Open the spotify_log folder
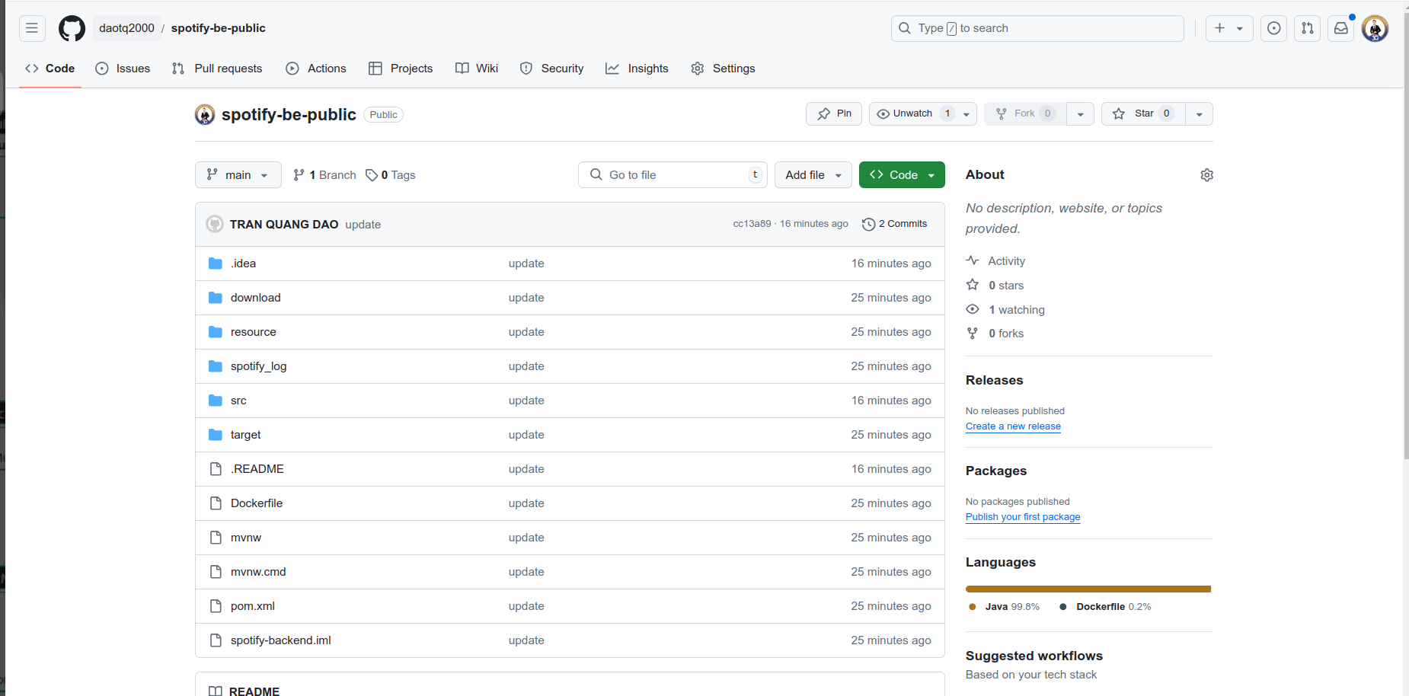Screen dimensions: 1409x696 [x=259, y=366]
